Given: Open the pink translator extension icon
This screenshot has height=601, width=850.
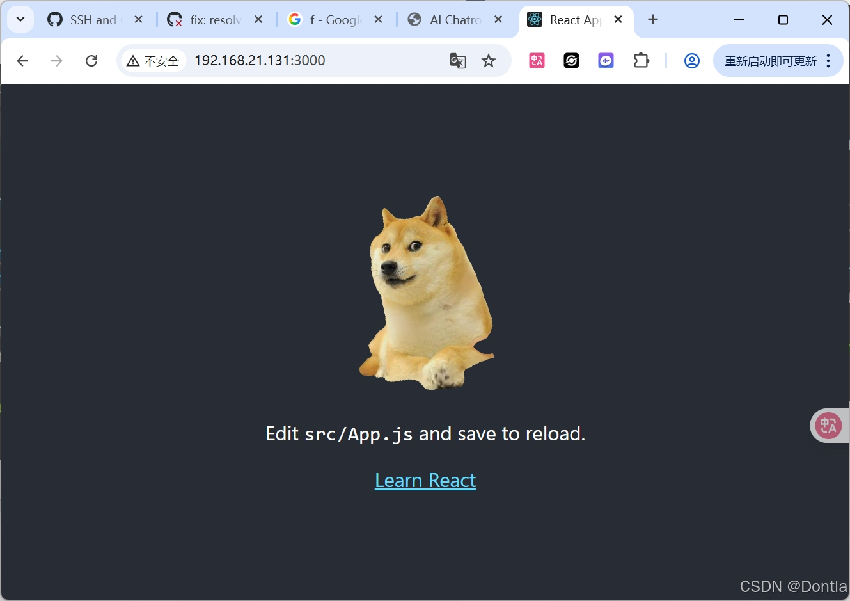Looking at the screenshot, I should click(x=537, y=61).
